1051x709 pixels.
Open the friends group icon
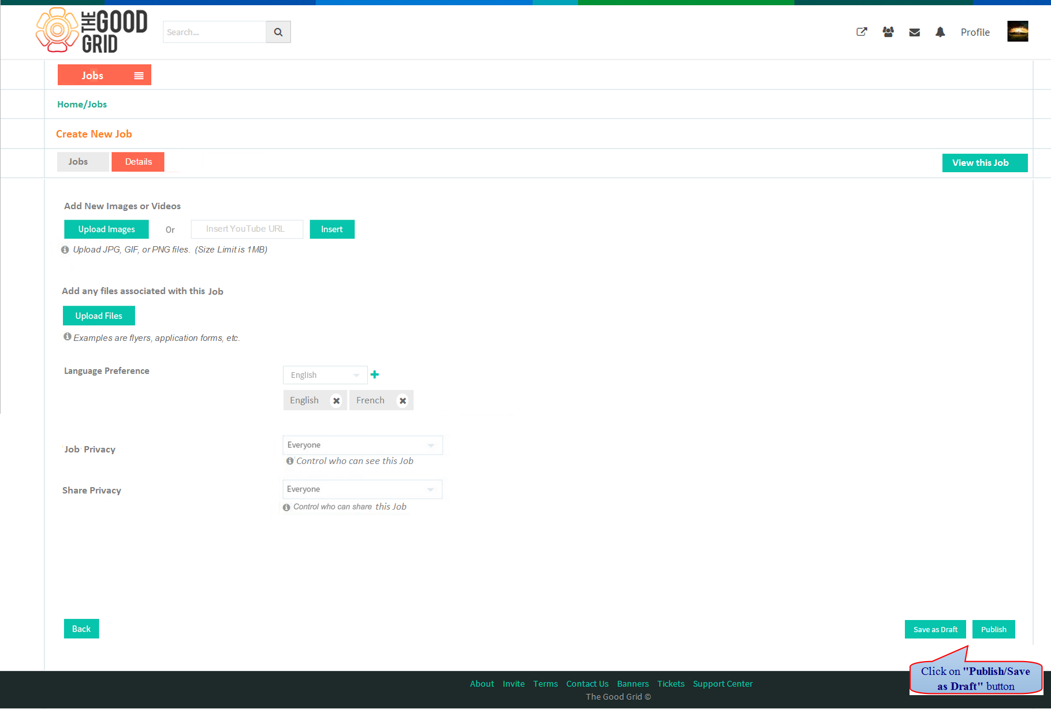point(888,32)
